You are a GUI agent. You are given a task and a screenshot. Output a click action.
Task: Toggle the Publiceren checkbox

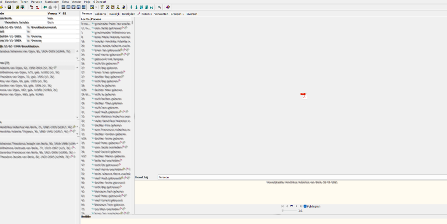click(x=305, y=206)
